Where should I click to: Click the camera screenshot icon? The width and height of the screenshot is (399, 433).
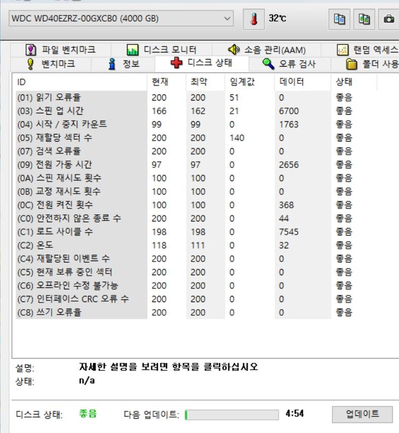click(389, 19)
